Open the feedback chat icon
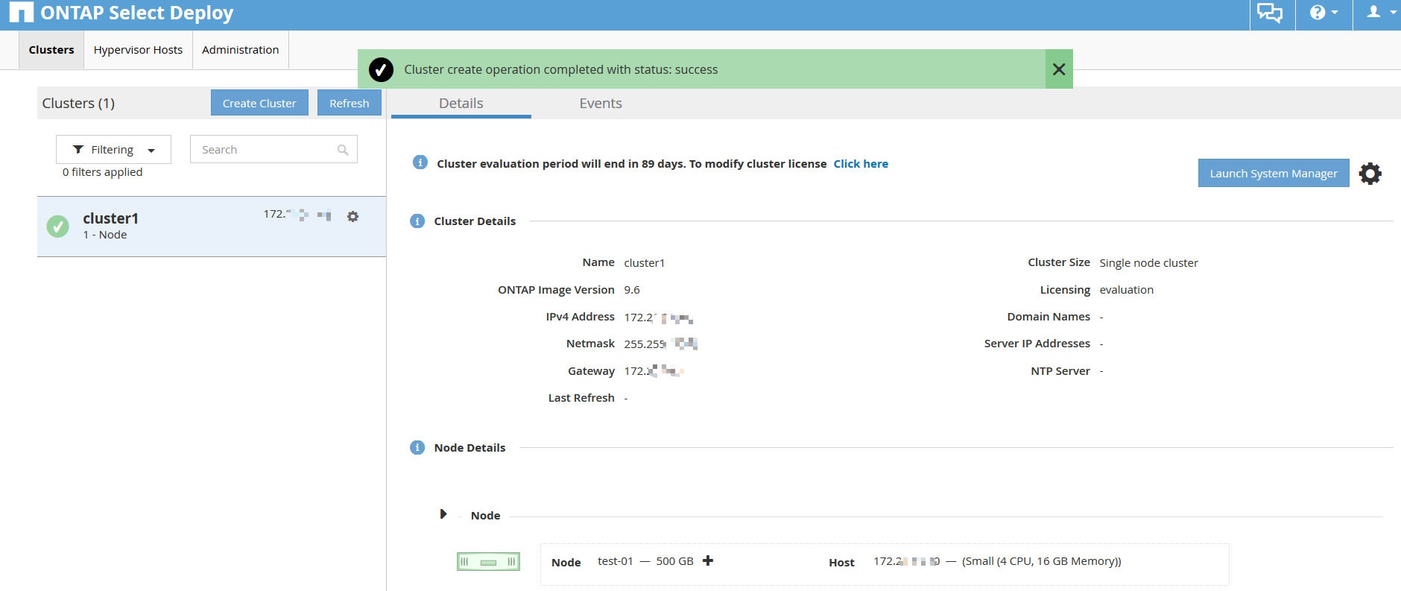 pos(1270,13)
